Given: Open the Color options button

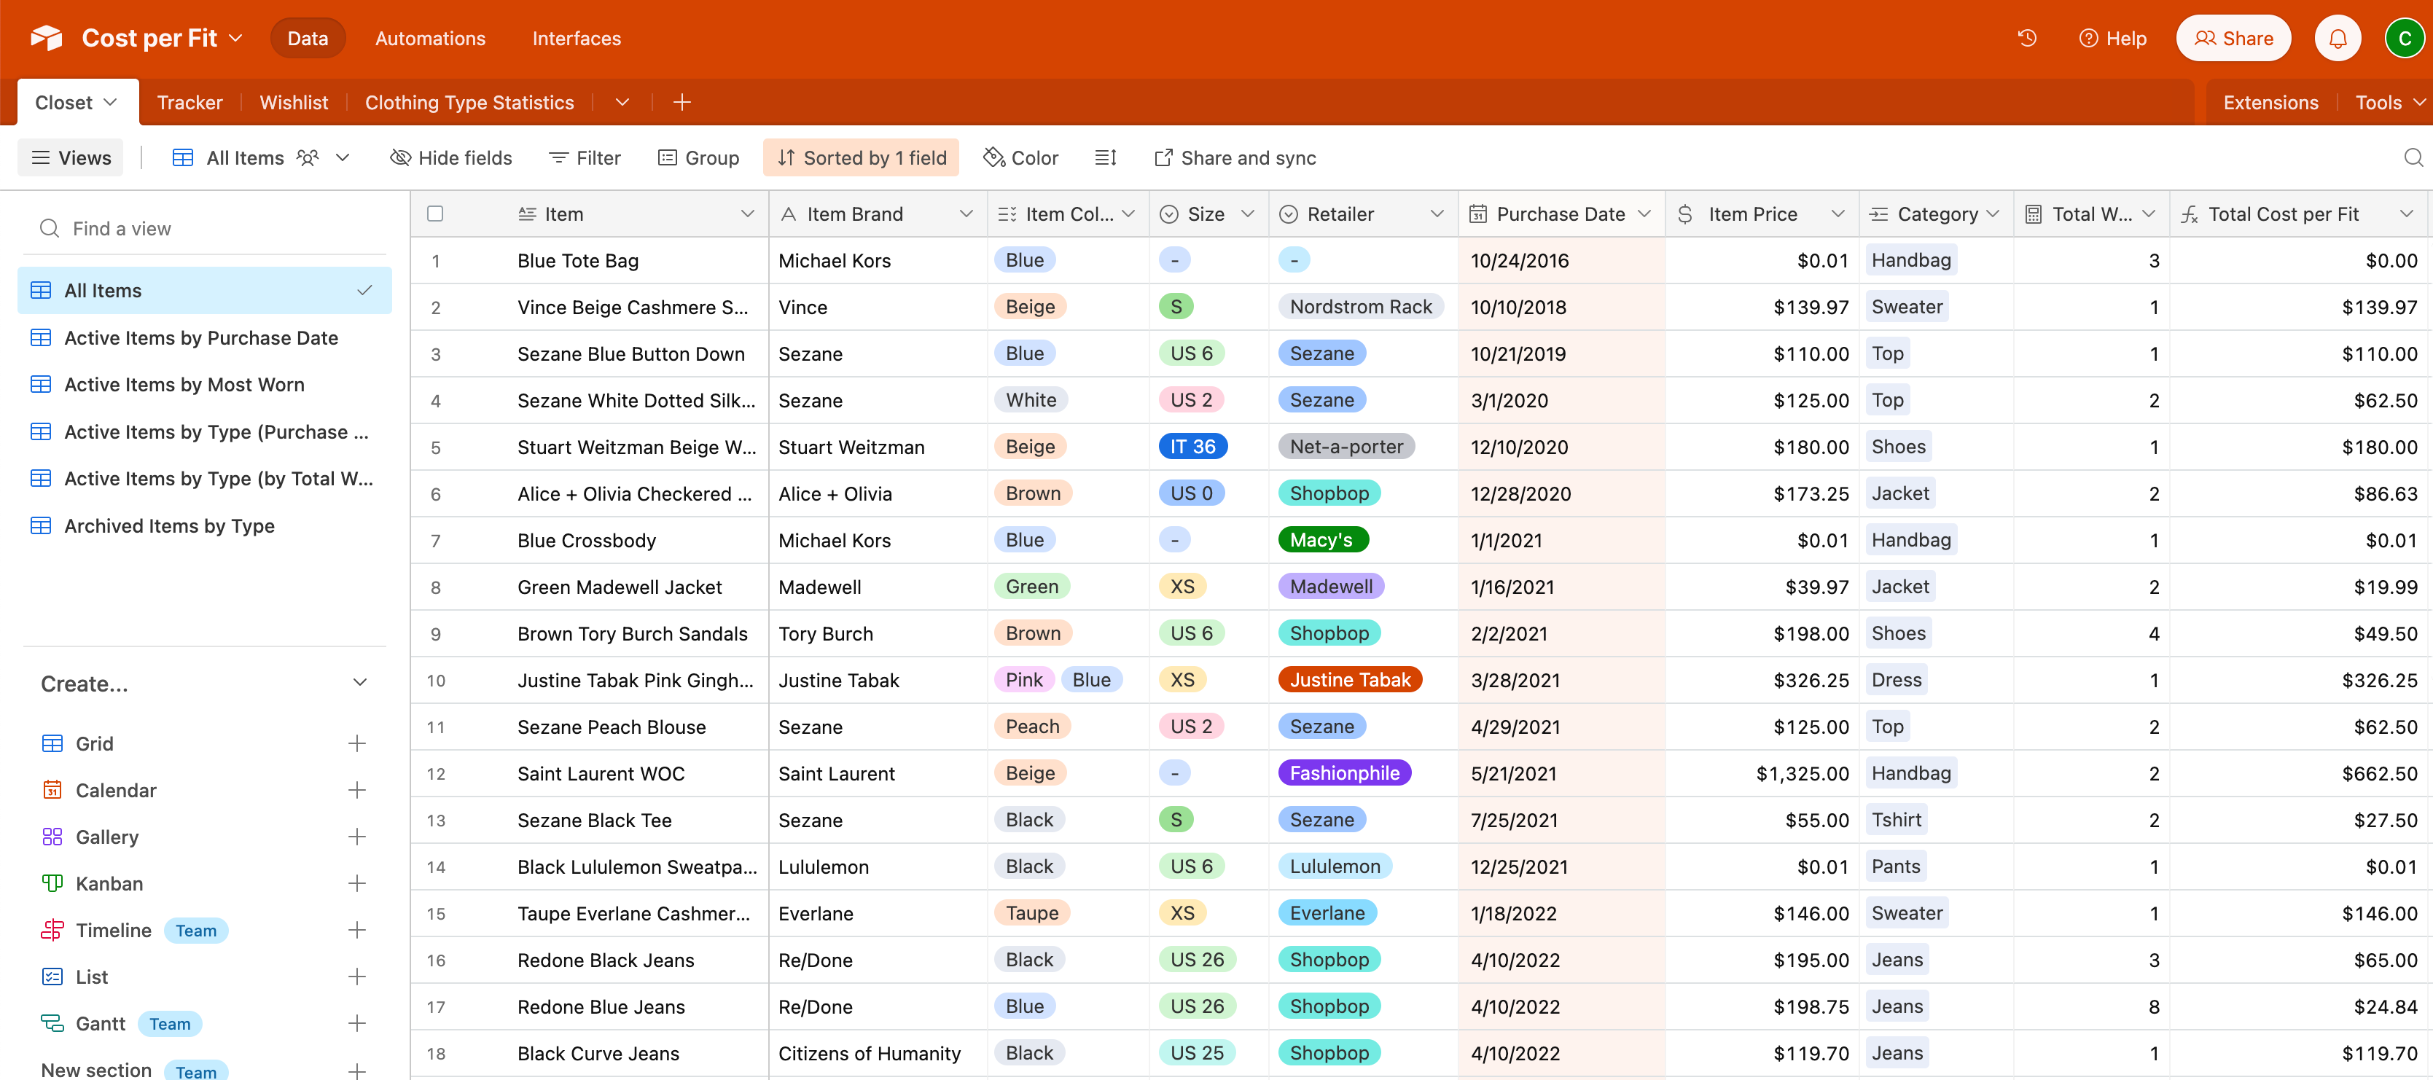Looking at the screenshot, I should [1021, 157].
